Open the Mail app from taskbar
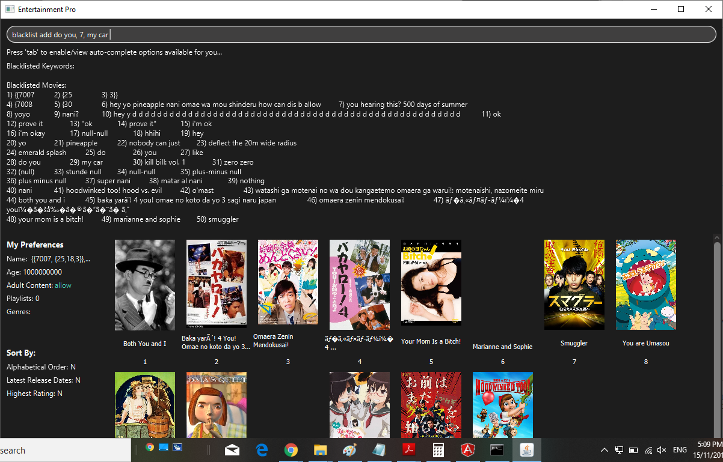 232,450
